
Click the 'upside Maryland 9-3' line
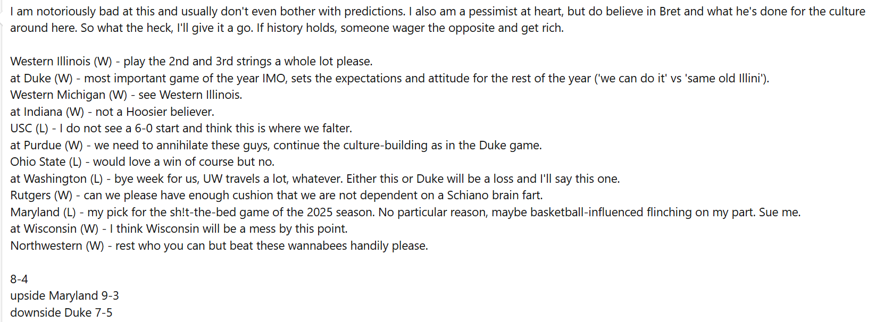(64, 296)
